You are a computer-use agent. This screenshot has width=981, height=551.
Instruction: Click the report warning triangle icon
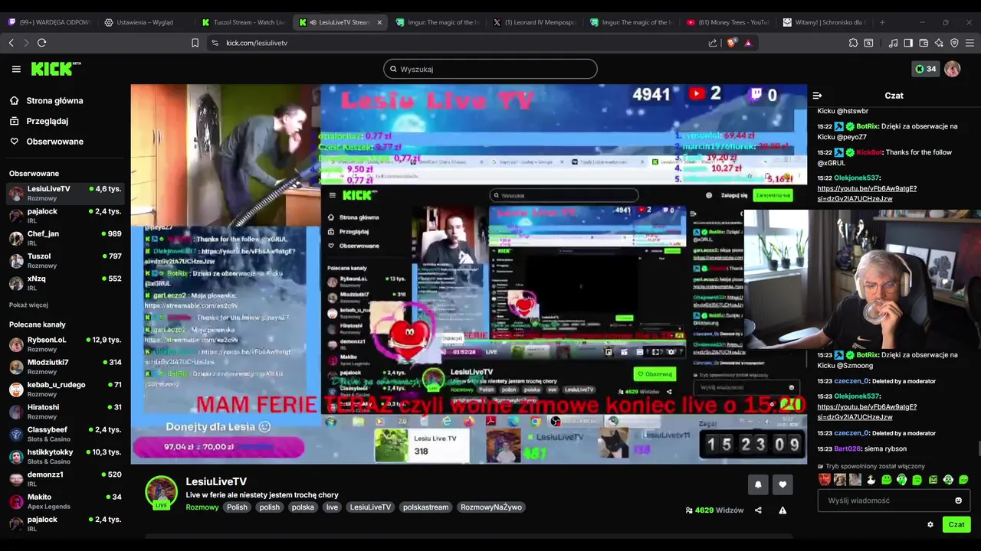(783, 510)
